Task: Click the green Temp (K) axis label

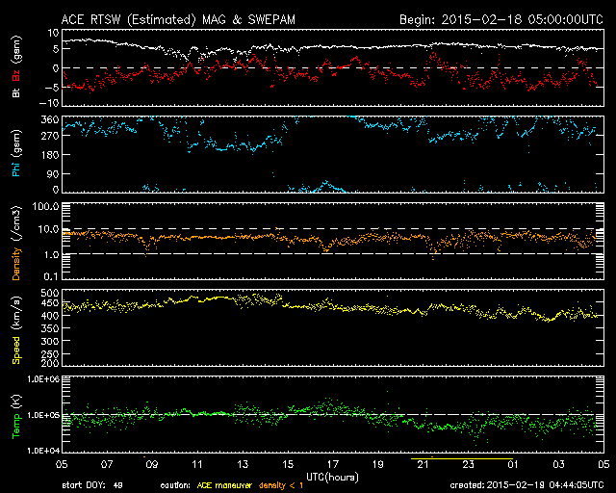Action: (x=16, y=414)
